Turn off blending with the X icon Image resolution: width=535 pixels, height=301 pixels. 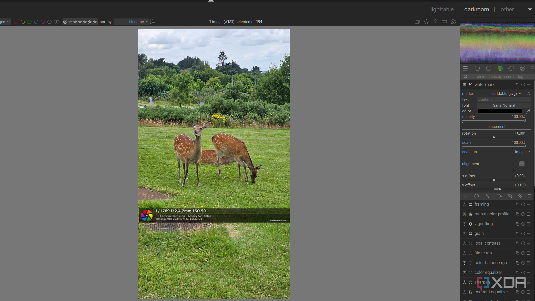tap(465, 196)
